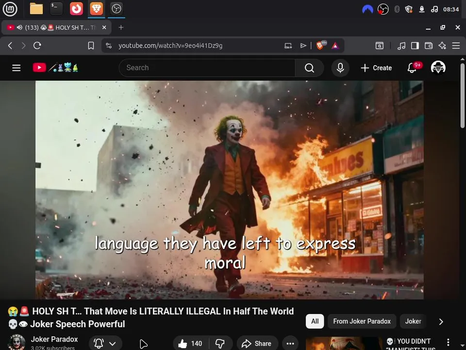Open Joker Paradox channel name
The height and width of the screenshot is (350, 466).
tap(54, 339)
